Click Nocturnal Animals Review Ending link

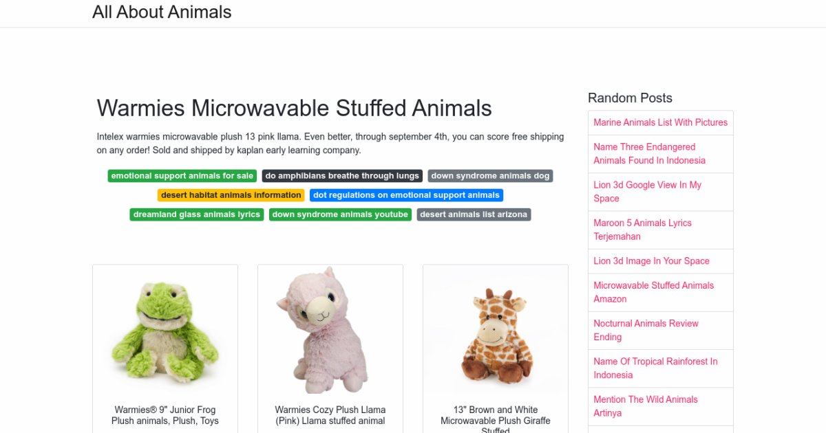(646, 330)
